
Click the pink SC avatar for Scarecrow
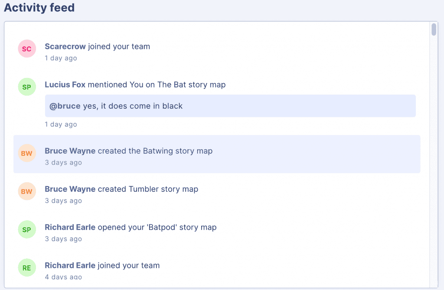[x=27, y=48]
